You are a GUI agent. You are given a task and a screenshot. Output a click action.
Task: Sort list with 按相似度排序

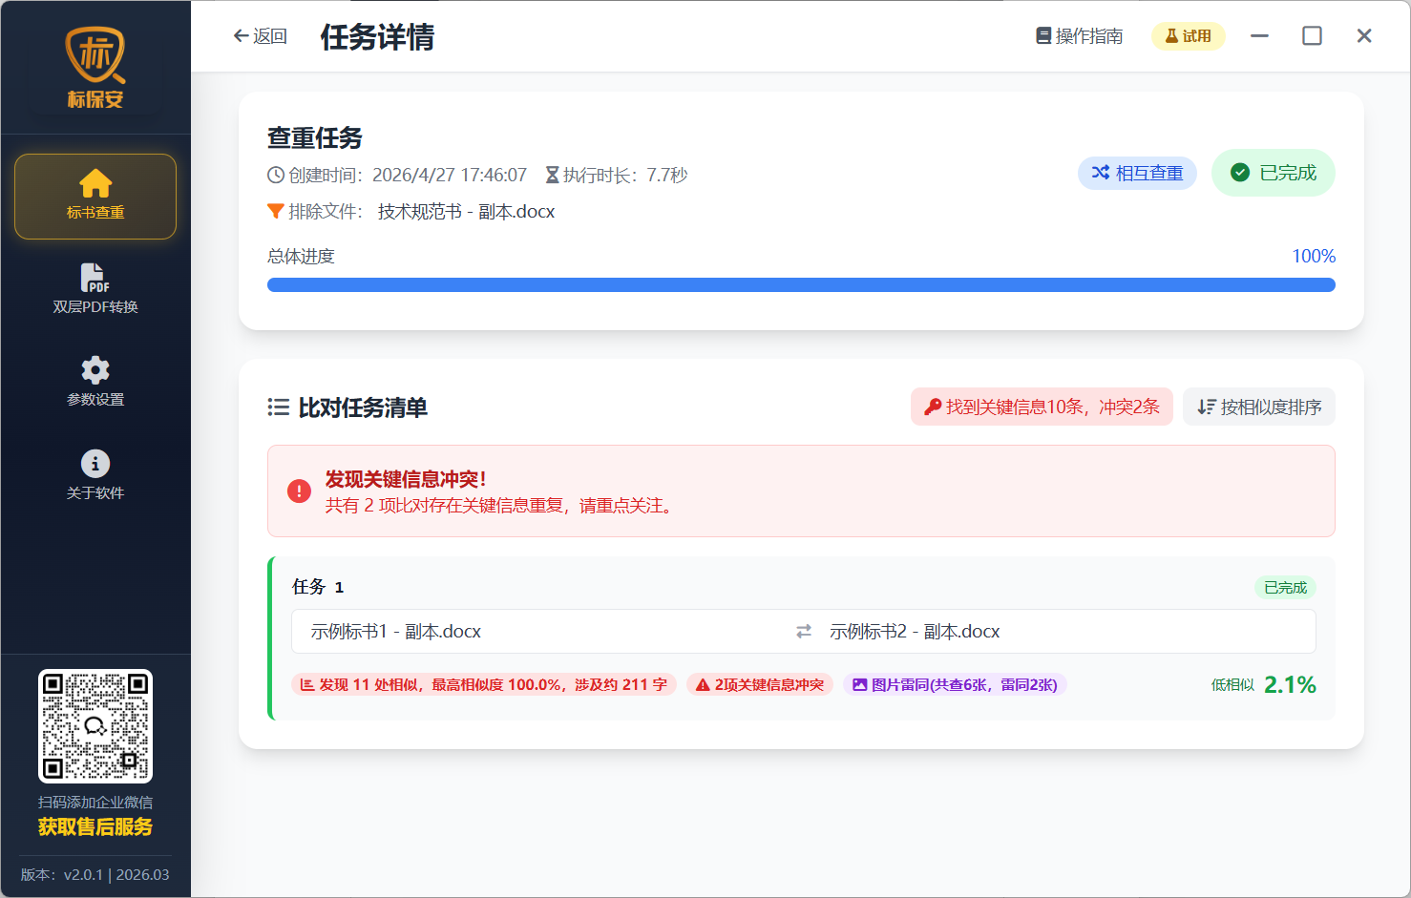pyautogui.click(x=1259, y=407)
